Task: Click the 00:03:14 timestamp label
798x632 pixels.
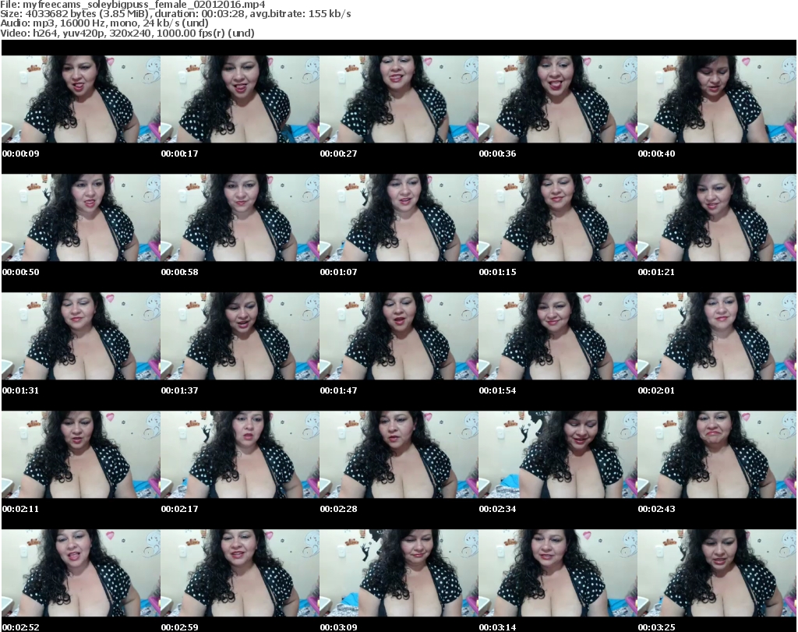Action: [497, 627]
